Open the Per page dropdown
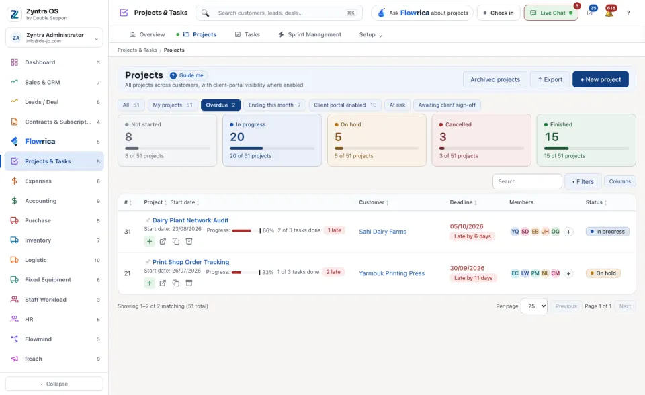The image size is (645, 395). [x=534, y=306]
